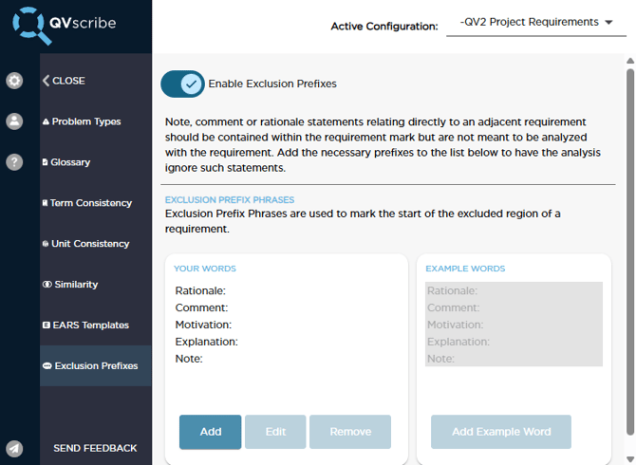
Task: Click the Similarity icon in the menu
Action: (x=47, y=285)
